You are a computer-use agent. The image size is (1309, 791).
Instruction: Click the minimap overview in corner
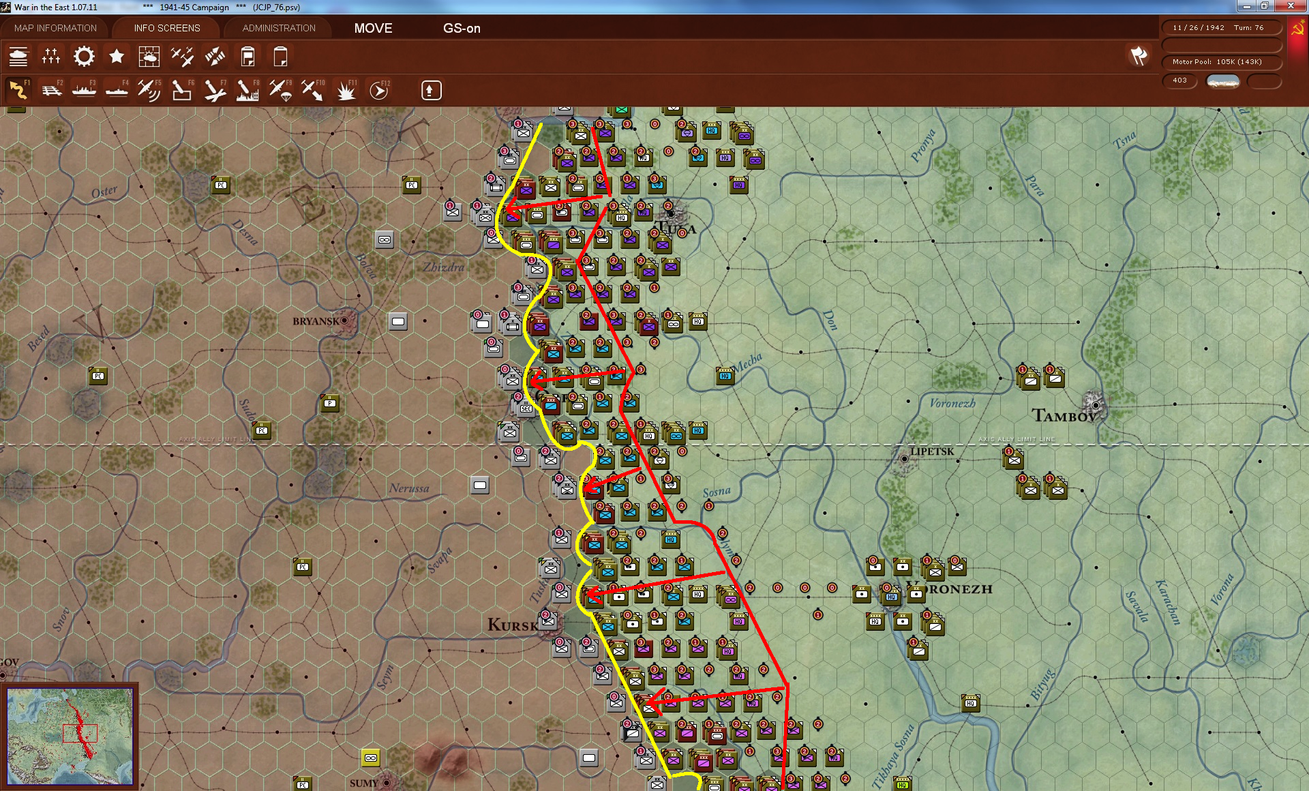pos(70,735)
